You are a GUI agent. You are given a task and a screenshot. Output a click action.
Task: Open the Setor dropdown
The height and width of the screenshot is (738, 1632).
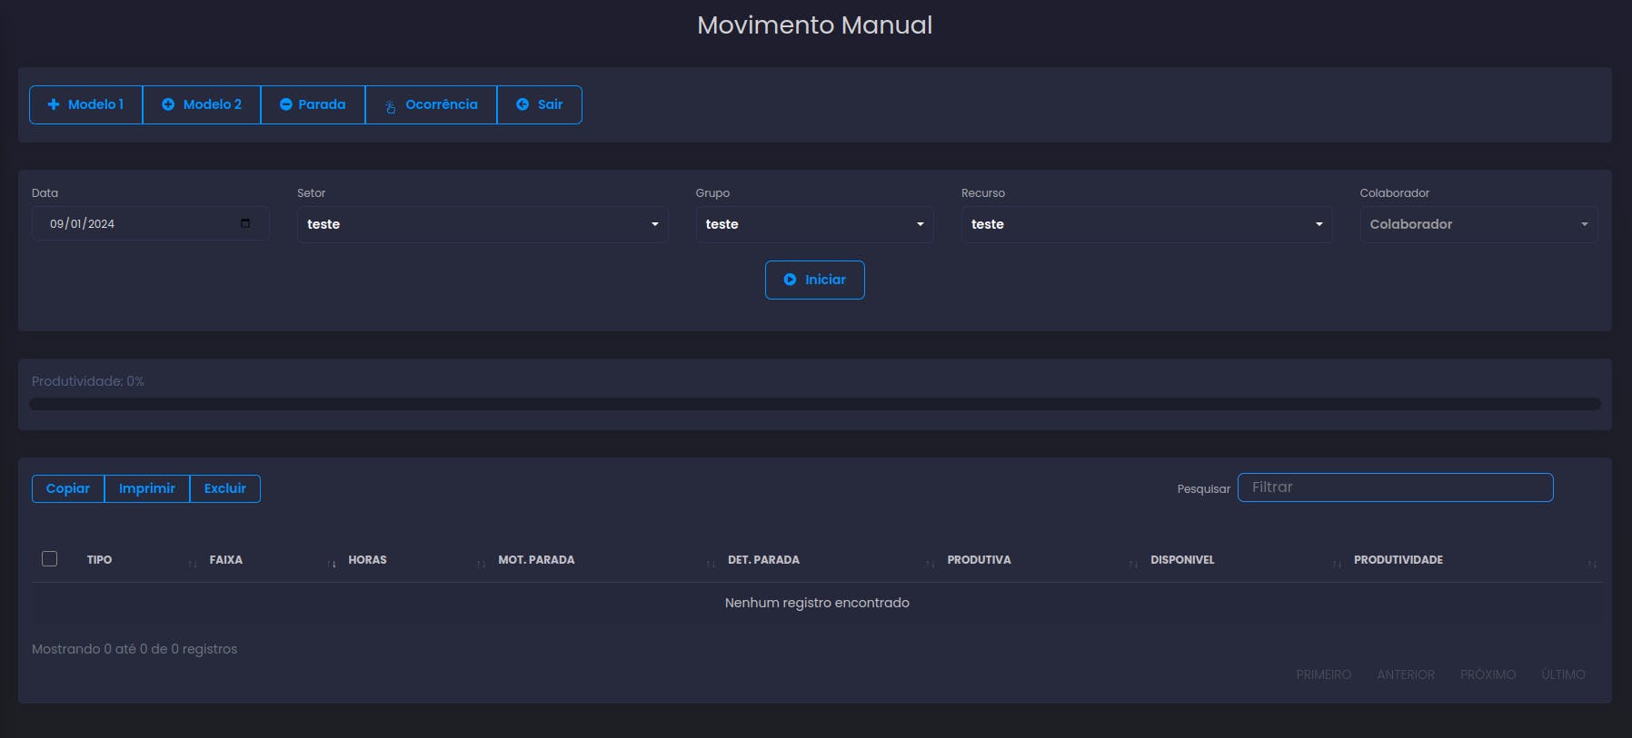point(483,224)
